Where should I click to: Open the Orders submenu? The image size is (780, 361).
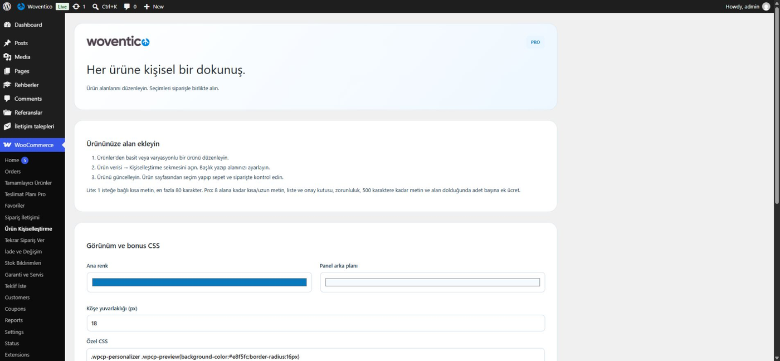click(x=13, y=172)
